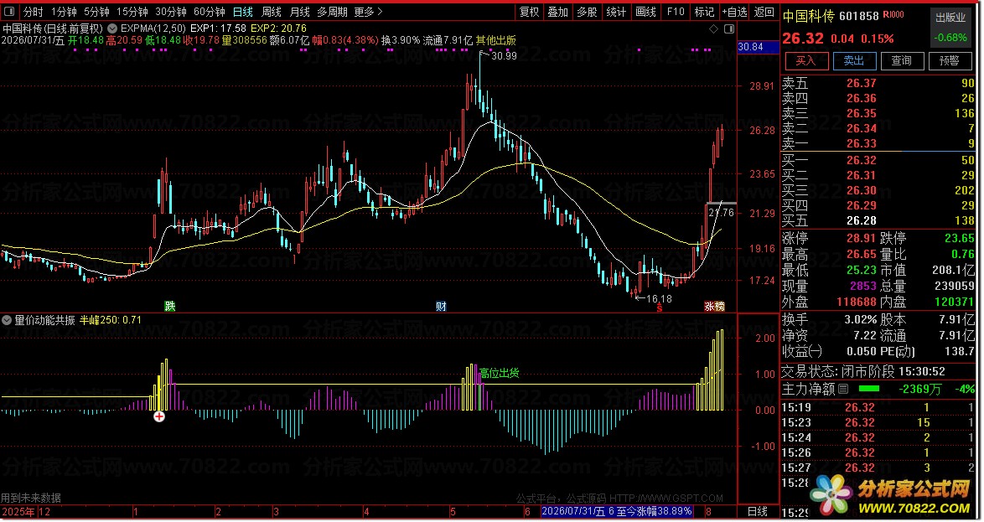
Task: Click 半峰250: 0.71 indicator value
Action: (x=111, y=320)
